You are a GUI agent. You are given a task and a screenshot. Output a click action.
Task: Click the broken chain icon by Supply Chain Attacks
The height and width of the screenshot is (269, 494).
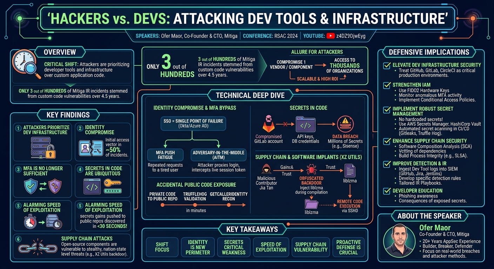coord(38,249)
